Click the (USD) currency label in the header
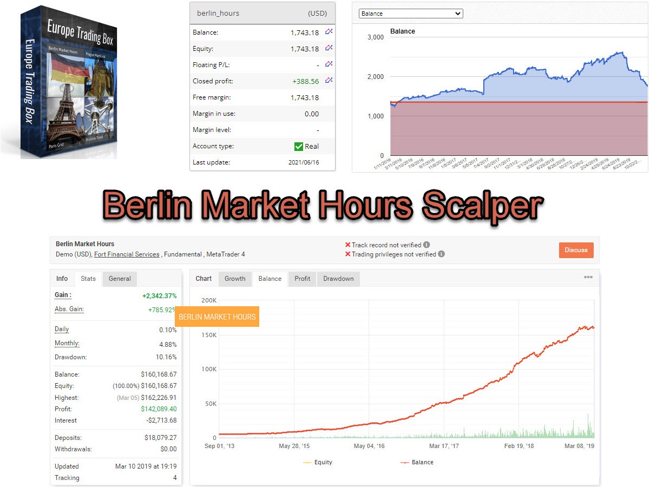 (317, 13)
